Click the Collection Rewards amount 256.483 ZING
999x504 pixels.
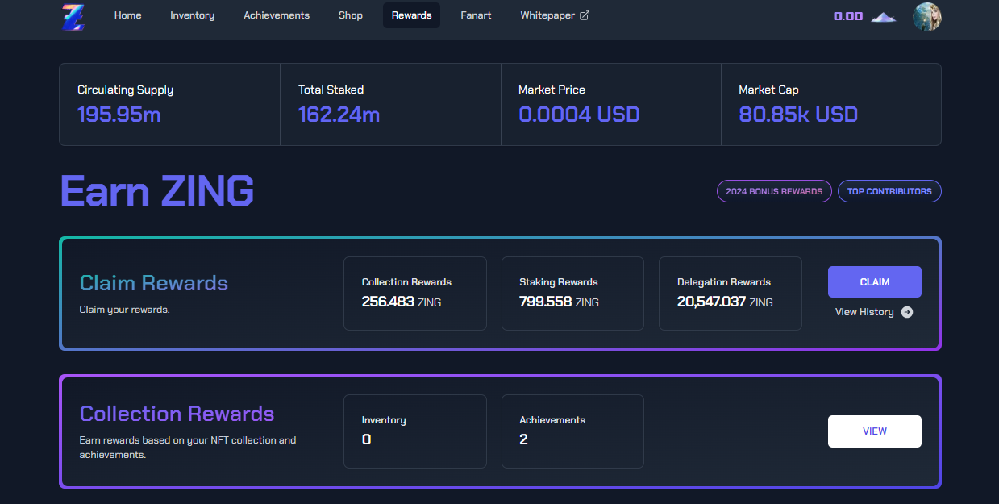(x=402, y=302)
